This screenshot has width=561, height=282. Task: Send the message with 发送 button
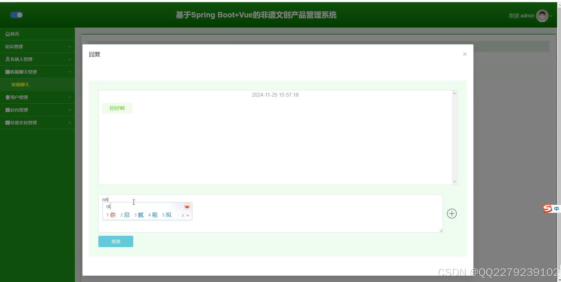116,241
